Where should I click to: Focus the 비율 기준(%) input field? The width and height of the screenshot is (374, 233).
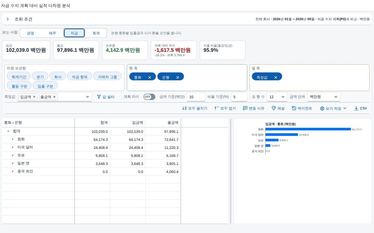point(239,97)
